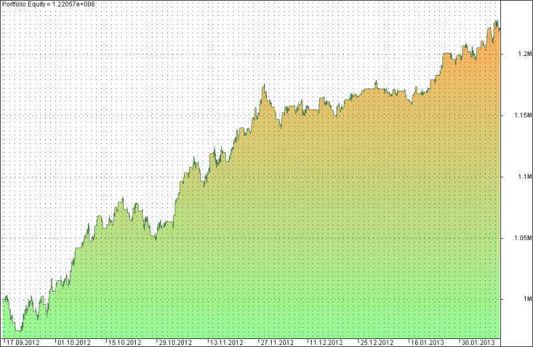Click the 1.05M price axis label
This screenshot has height=347, width=533.
pos(523,238)
